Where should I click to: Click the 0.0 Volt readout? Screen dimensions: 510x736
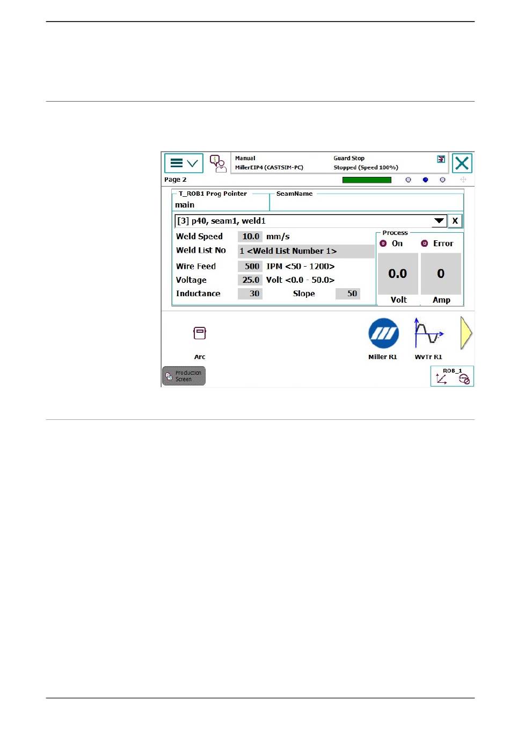point(398,274)
